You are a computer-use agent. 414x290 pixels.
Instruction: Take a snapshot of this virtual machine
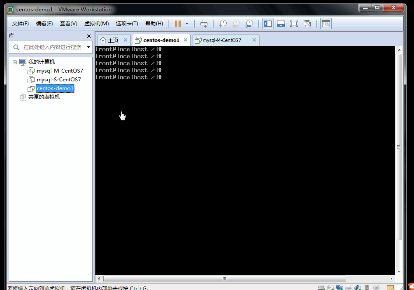click(223, 24)
